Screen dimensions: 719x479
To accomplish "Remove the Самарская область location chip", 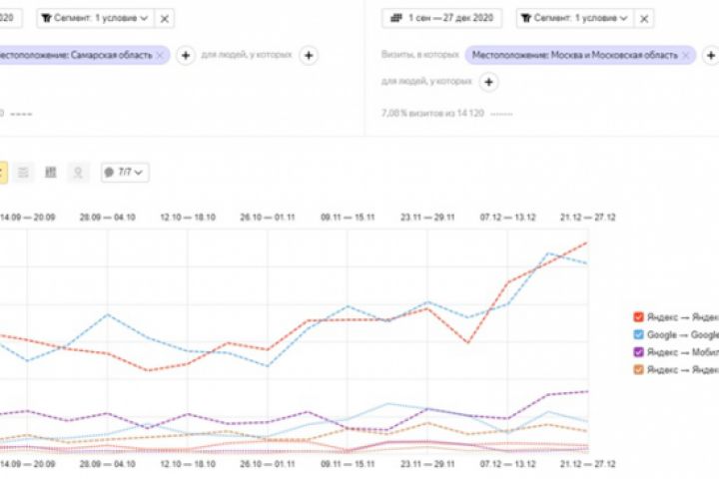I will (x=160, y=55).
